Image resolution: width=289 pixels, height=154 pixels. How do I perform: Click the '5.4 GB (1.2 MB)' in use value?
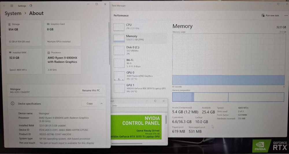pos(185,112)
